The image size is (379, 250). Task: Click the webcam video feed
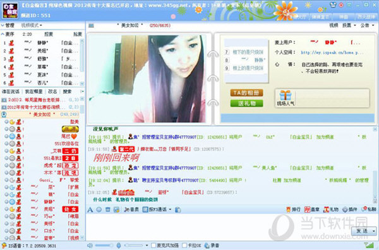pos(147,79)
